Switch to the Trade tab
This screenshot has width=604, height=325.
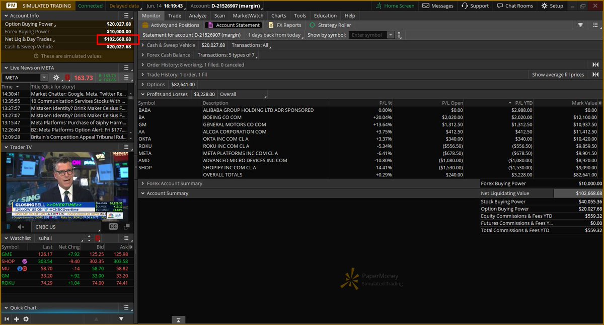click(175, 16)
